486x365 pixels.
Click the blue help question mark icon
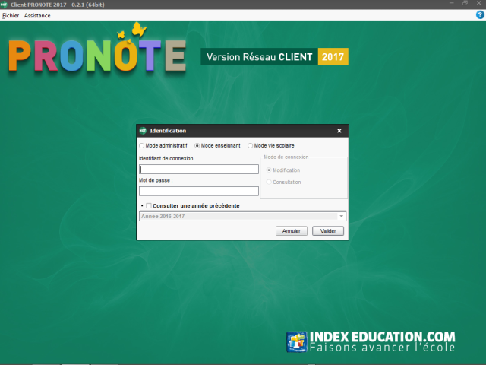coord(480,15)
